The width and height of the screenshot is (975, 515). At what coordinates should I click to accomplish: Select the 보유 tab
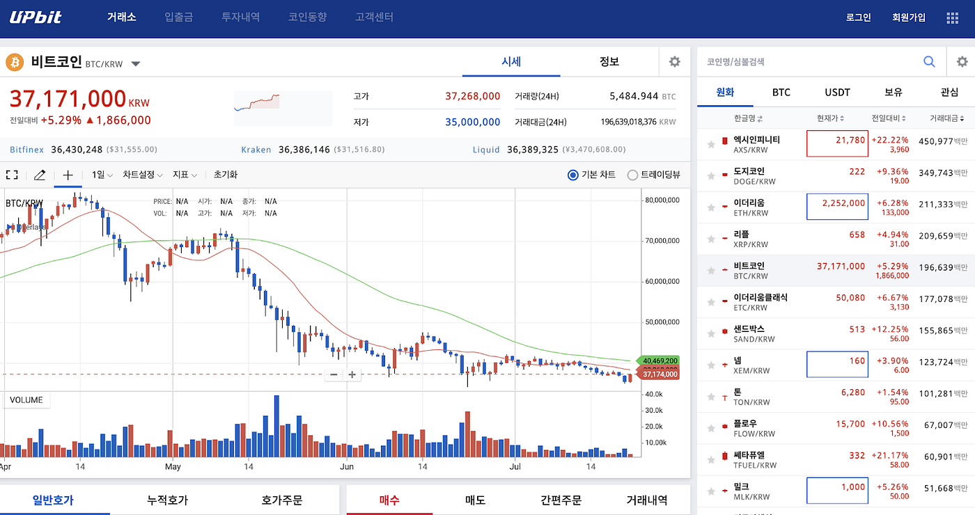coord(894,92)
